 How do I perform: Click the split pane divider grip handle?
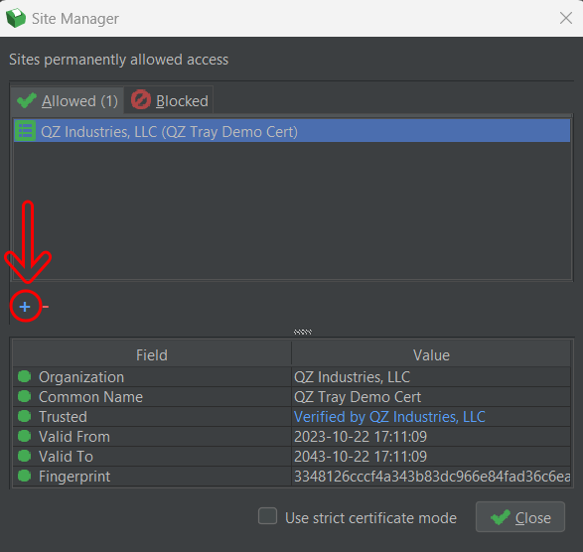click(x=303, y=332)
